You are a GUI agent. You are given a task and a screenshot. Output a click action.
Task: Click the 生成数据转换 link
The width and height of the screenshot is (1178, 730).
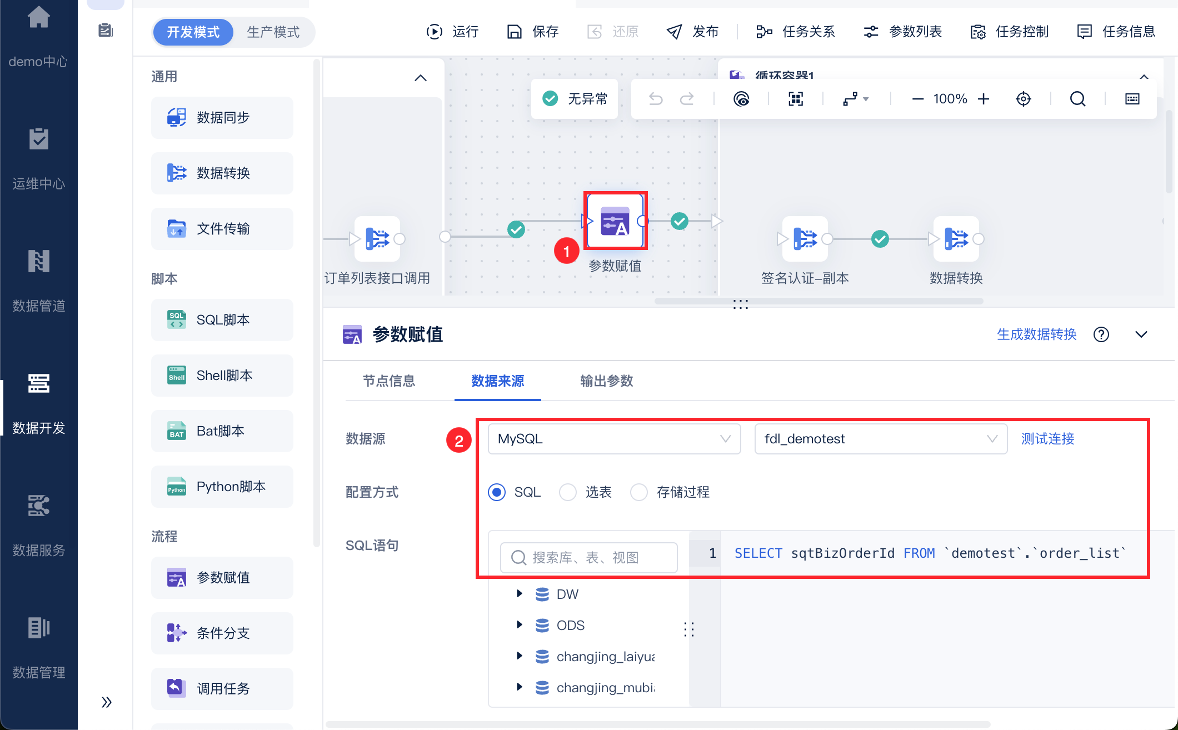pos(1036,334)
